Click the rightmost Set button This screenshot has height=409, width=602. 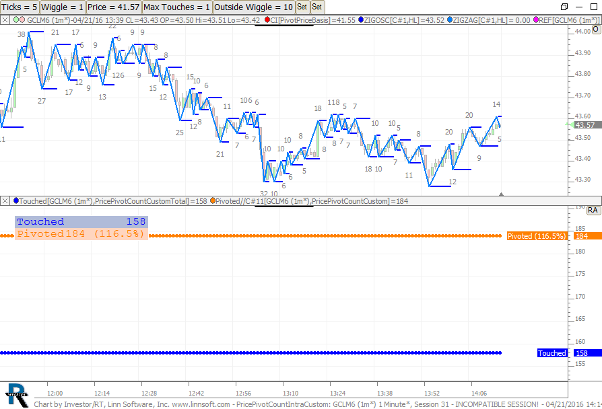pos(316,7)
